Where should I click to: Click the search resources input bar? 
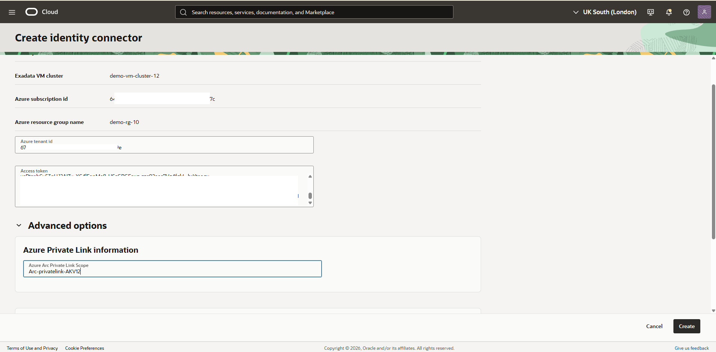pos(314,12)
